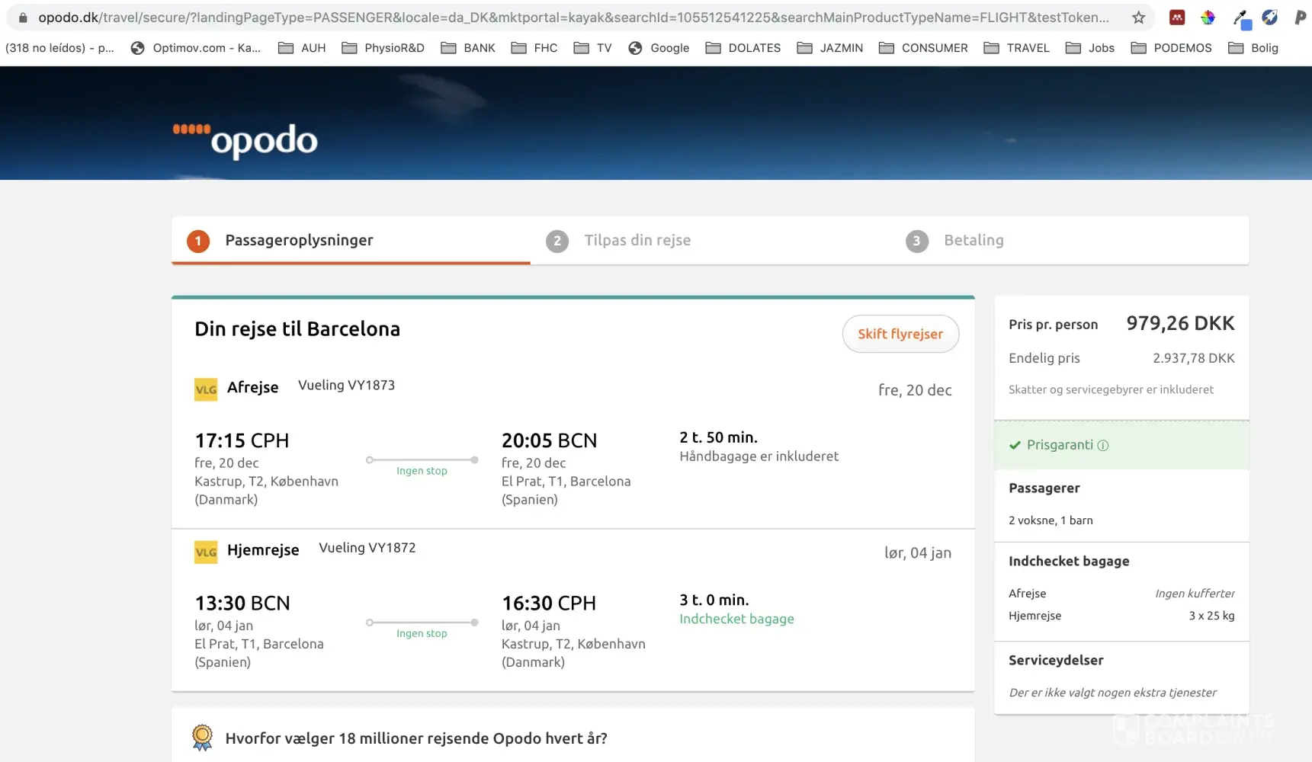Click the bookmark star in the address bar

(x=1138, y=18)
